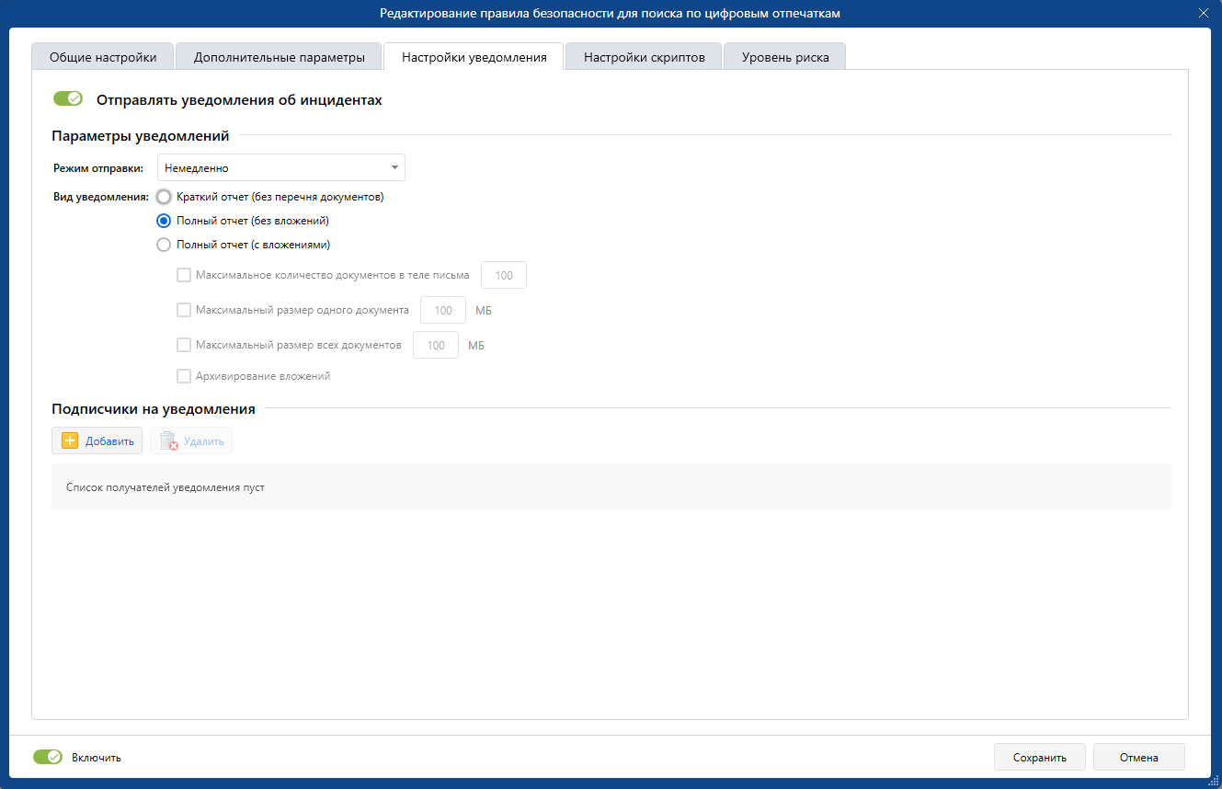Click the Сохранить button
The height and width of the screenshot is (789, 1222).
1040,757
